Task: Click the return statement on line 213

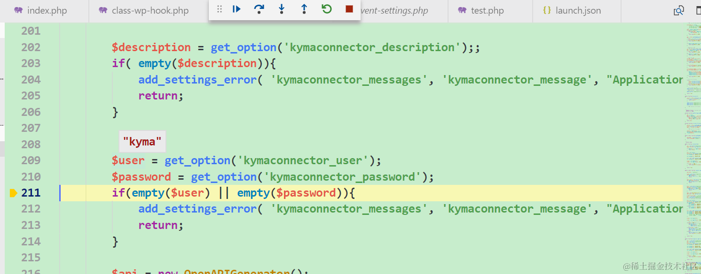Action: click(160, 225)
